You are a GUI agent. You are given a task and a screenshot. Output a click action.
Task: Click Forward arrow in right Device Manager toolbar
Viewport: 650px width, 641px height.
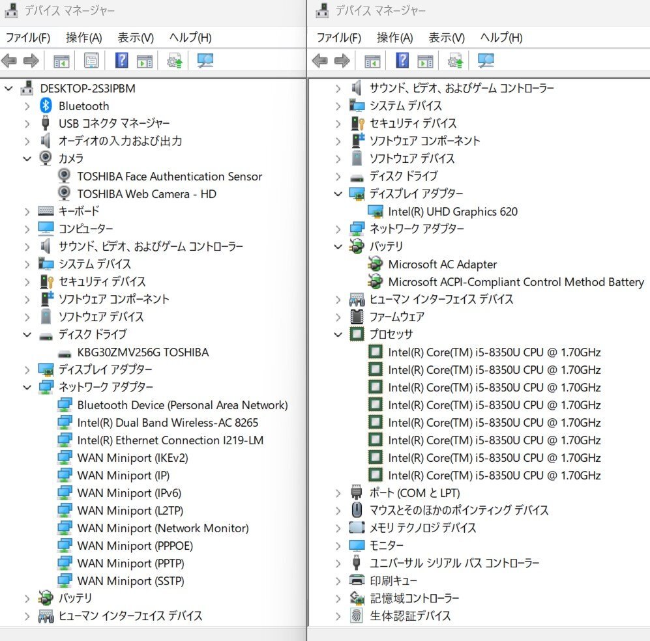click(x=342, y=61)
